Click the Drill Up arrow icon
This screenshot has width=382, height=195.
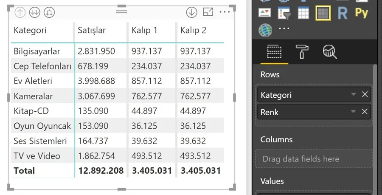click(20, 13)
